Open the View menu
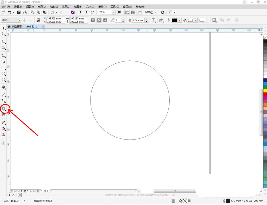 (29, 7)
